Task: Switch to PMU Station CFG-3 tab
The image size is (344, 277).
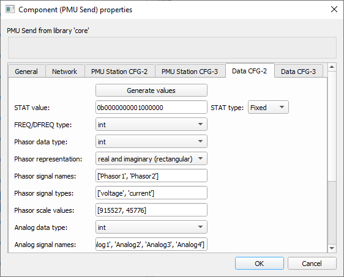Action: [190, 72]
